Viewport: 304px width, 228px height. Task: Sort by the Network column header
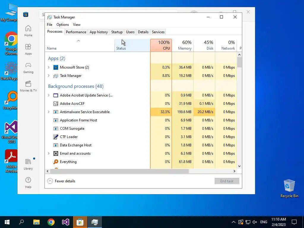[226, 45]
